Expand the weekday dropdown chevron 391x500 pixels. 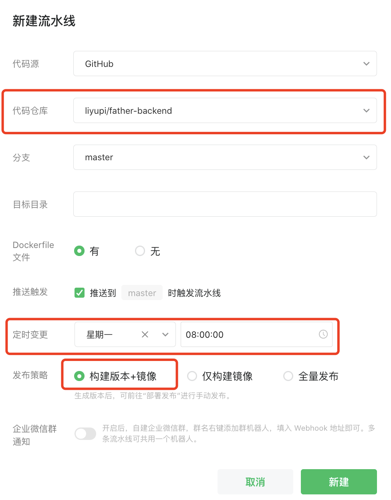click(165, 334)
